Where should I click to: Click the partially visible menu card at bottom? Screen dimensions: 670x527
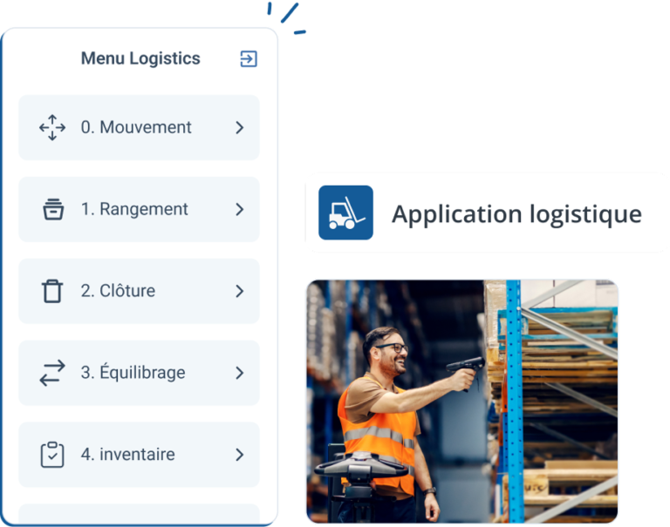139,513
